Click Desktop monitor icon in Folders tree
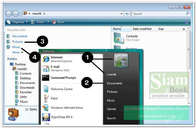The width and height of the screenshot is (196, 128). [x=12, y=64]
